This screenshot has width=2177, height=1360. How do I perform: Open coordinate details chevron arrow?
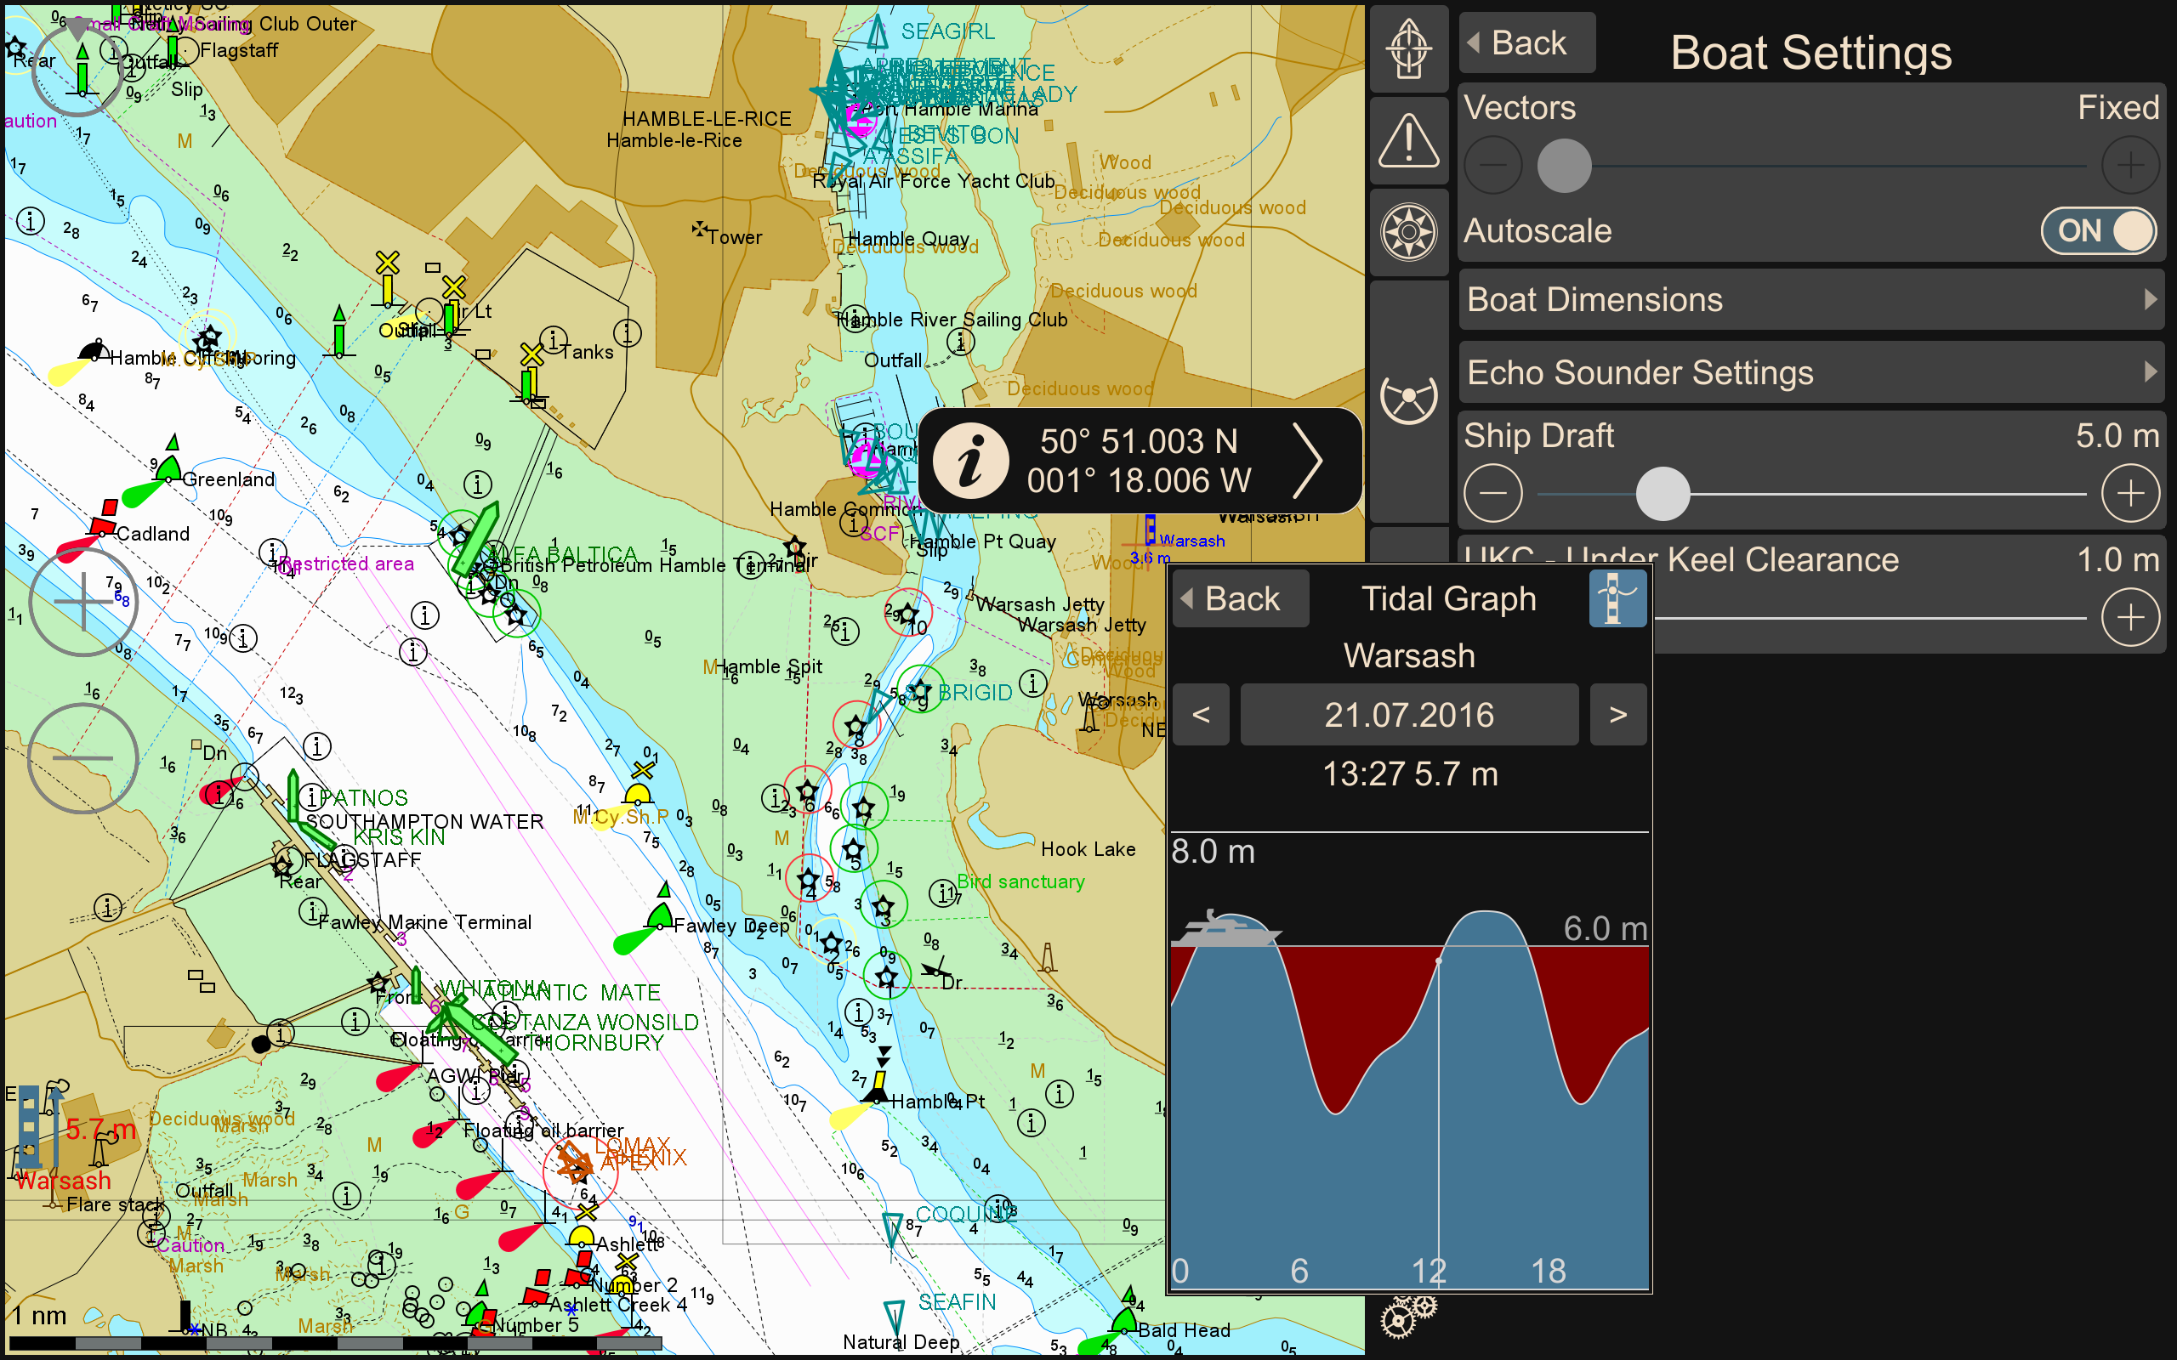click(1308, 462)
